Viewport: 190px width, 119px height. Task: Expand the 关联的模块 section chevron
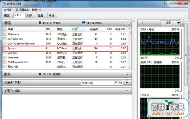(127, 91)
